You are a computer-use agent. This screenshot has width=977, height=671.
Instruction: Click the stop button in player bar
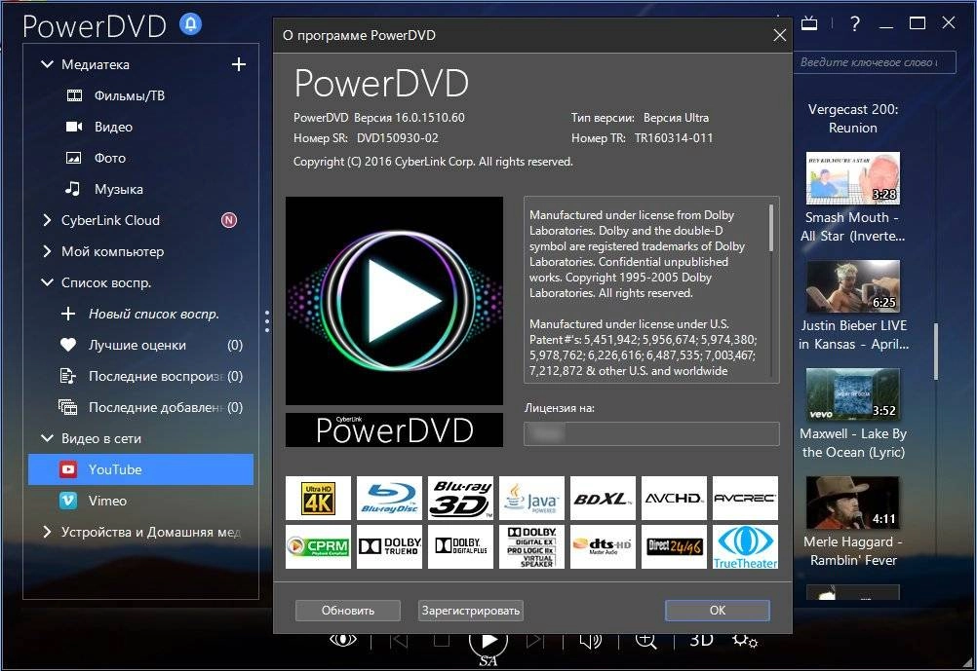coord(441,641)
